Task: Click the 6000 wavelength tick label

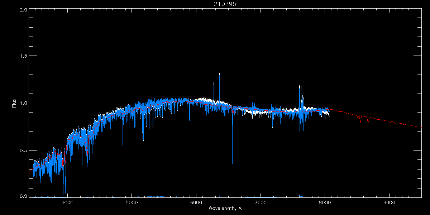Action: coord(196,202)
